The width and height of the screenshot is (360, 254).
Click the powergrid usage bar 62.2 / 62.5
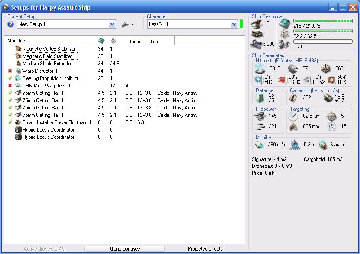tap(323, 31)
